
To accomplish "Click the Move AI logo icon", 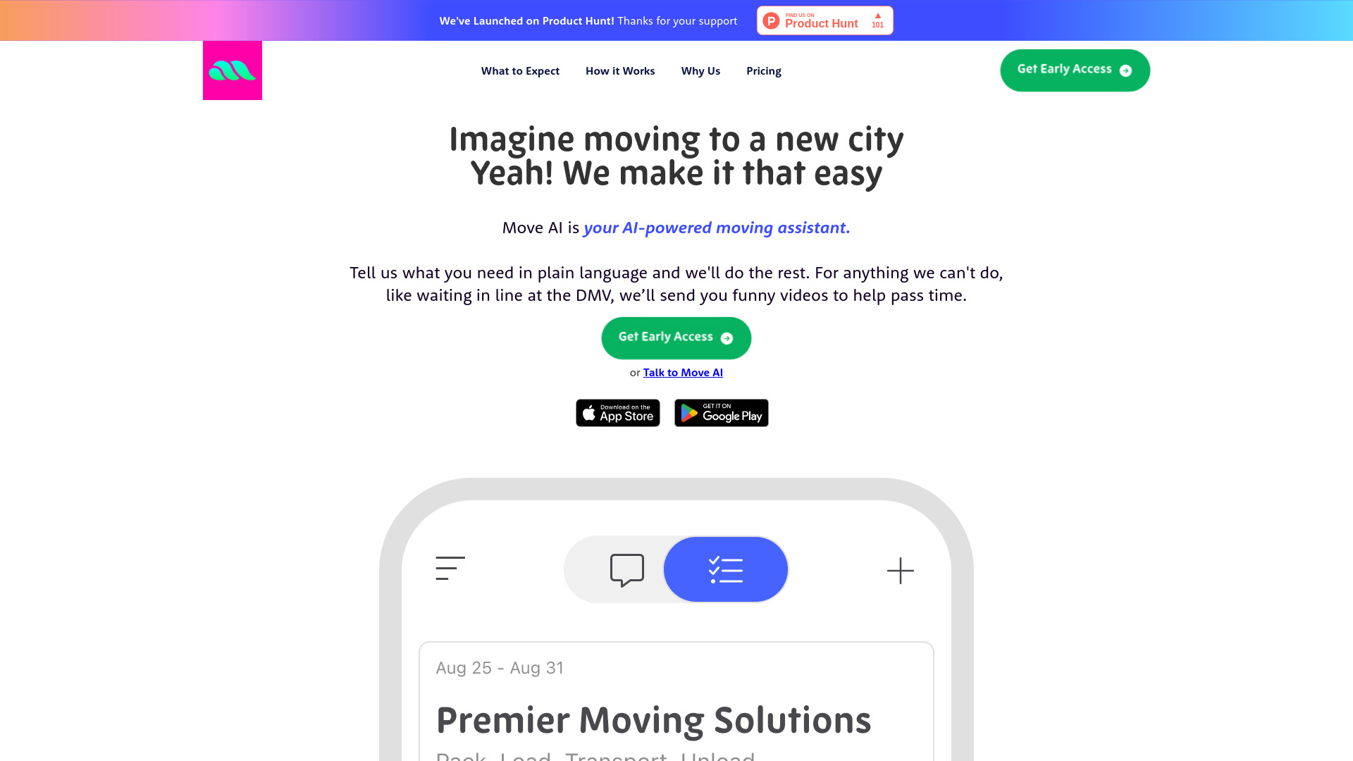I will pos(233,70).
